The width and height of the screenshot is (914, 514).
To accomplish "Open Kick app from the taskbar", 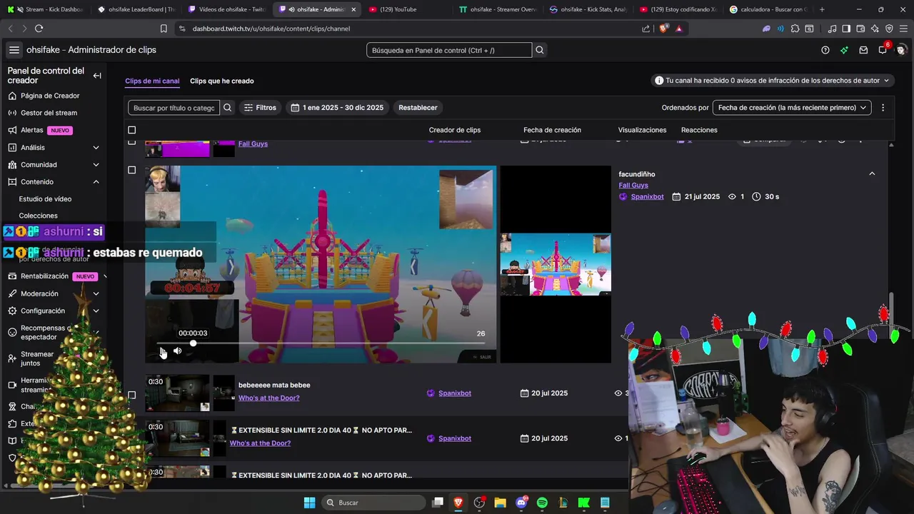I will pyautogui.click(x=584, y=503).
